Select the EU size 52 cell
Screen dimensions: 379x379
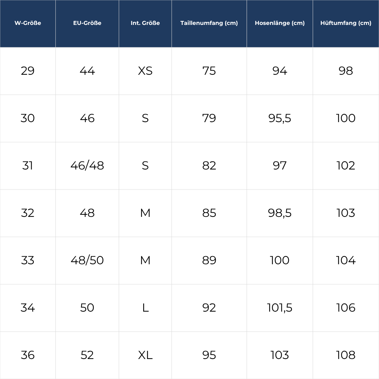click(x=87, y=355)
